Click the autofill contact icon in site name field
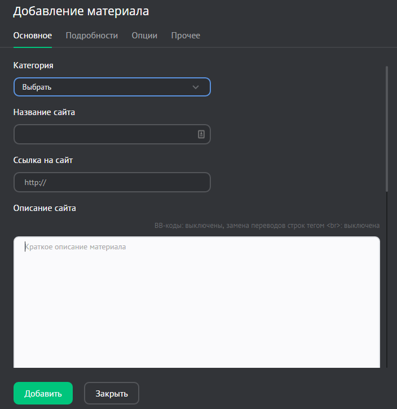This screenshot has height=409, width=397. 201,134
